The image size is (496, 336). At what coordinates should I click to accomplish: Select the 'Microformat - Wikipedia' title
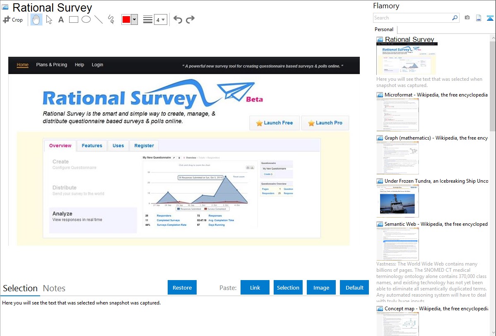tap(436, 95)
